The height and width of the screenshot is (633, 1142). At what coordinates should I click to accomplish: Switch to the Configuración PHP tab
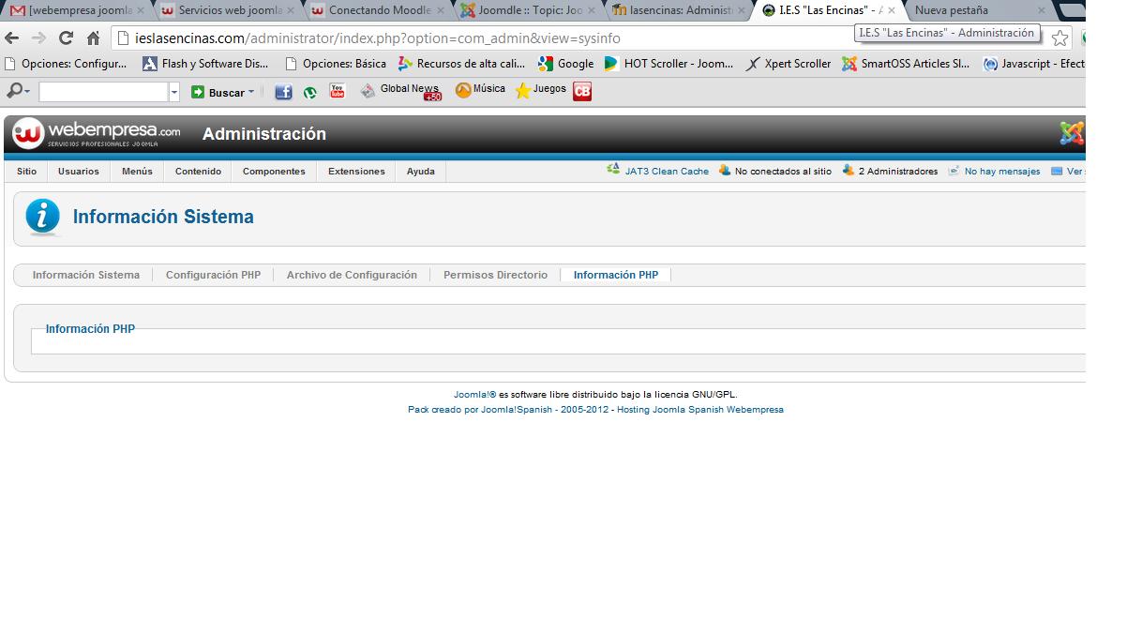[x=213, y=275]
